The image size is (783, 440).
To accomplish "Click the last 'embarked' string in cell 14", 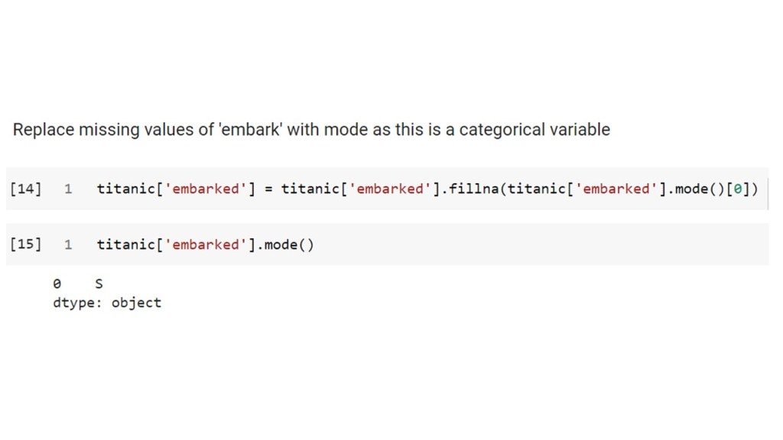I will click(614, 189).
